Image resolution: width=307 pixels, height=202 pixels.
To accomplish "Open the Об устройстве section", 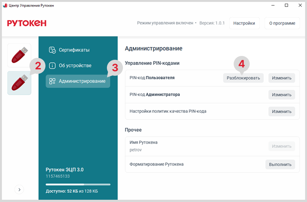I will click(75, 66).
